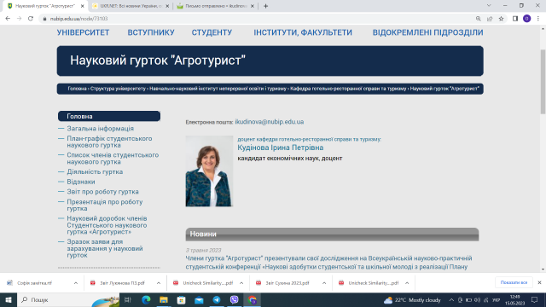Open the tab search chevron in title bar
546x307 pixels.
point(489,6)
